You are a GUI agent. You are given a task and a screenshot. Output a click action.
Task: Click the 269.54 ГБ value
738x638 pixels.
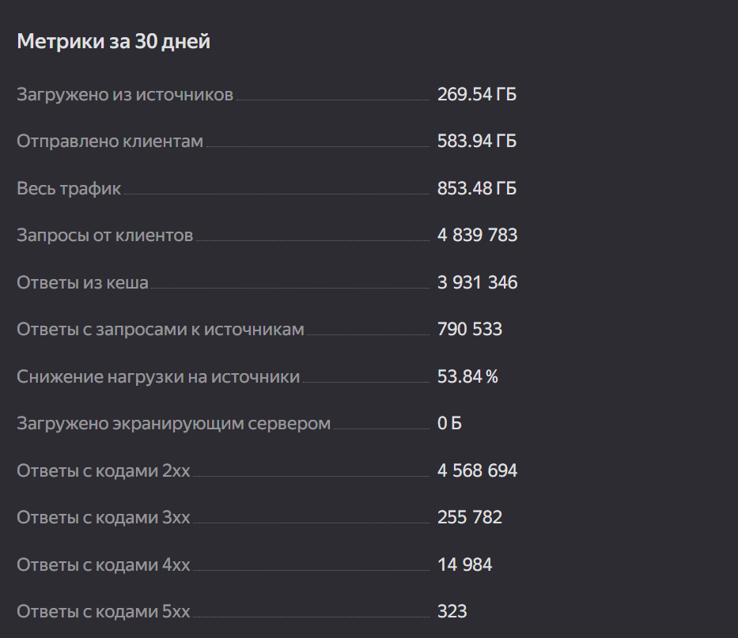[x=476, y=95]
